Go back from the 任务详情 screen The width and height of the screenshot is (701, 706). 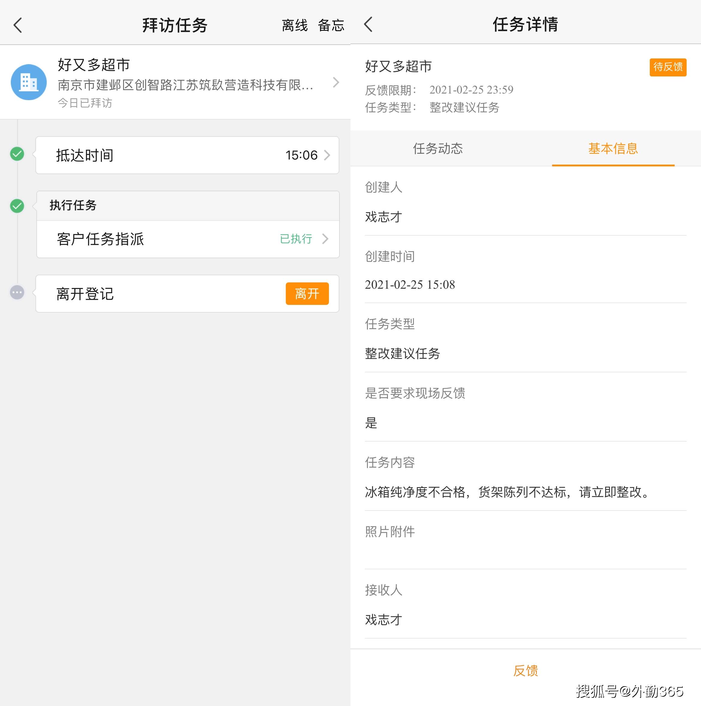click(368, 25)
